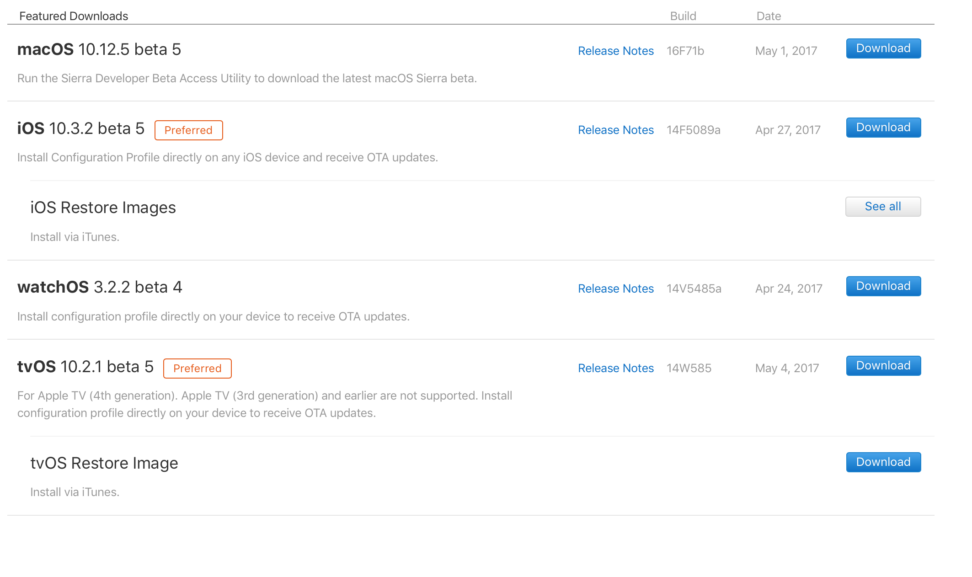The height and width of the screenshot is (577, 972).
Task: Click 'Install via iTunes.' under iOS Restore Images
Action: 75,237
